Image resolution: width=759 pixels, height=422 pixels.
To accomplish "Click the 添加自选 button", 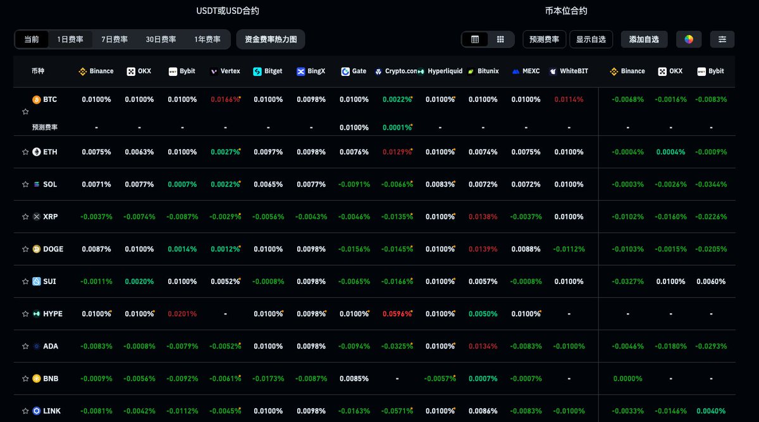I will (x=644, y=39).
